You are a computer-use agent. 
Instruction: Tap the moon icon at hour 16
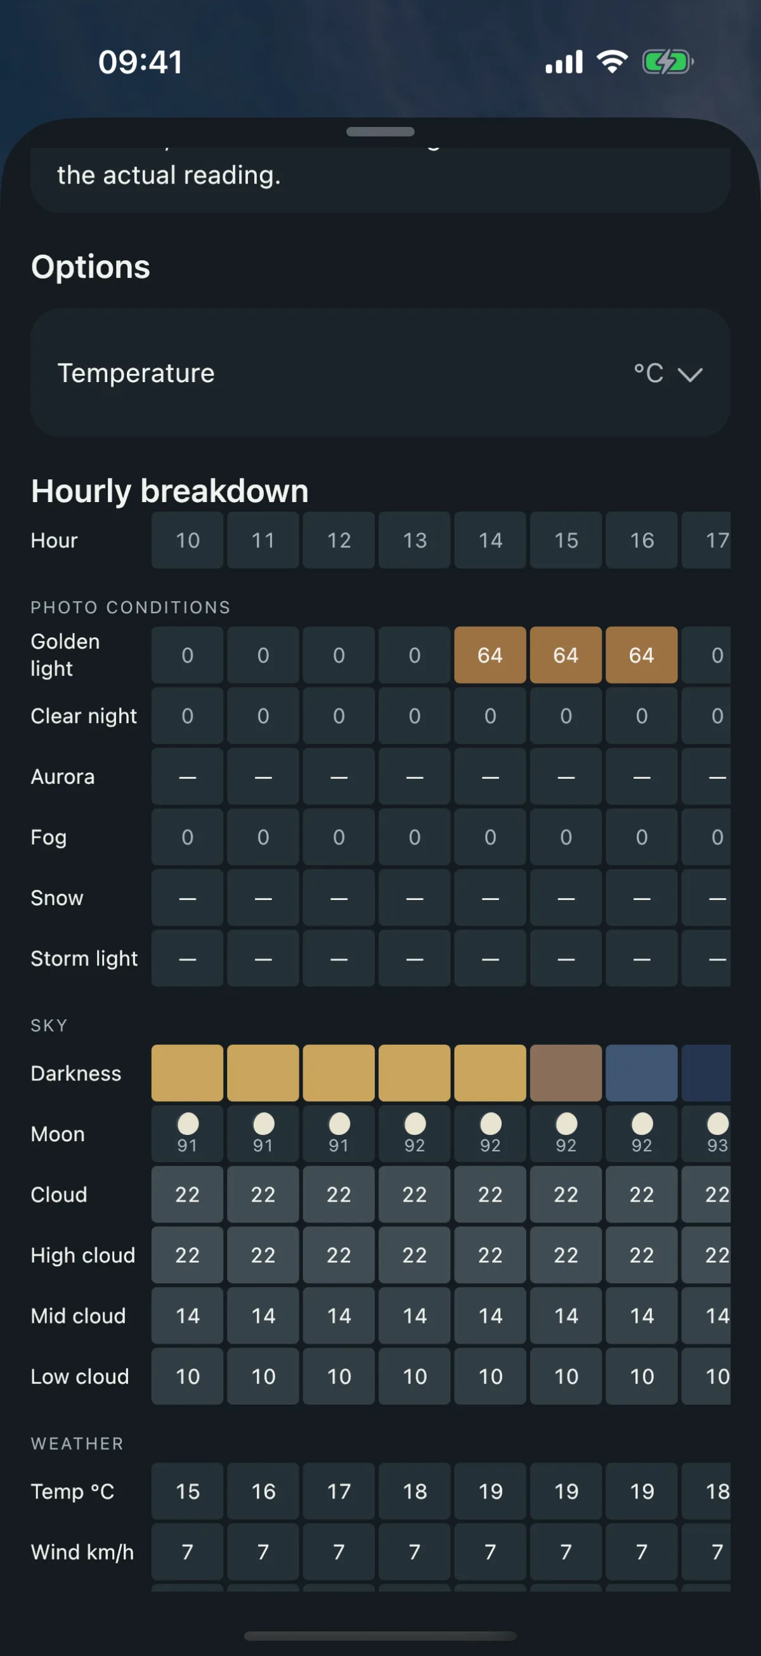click(x=642, y=1123)
